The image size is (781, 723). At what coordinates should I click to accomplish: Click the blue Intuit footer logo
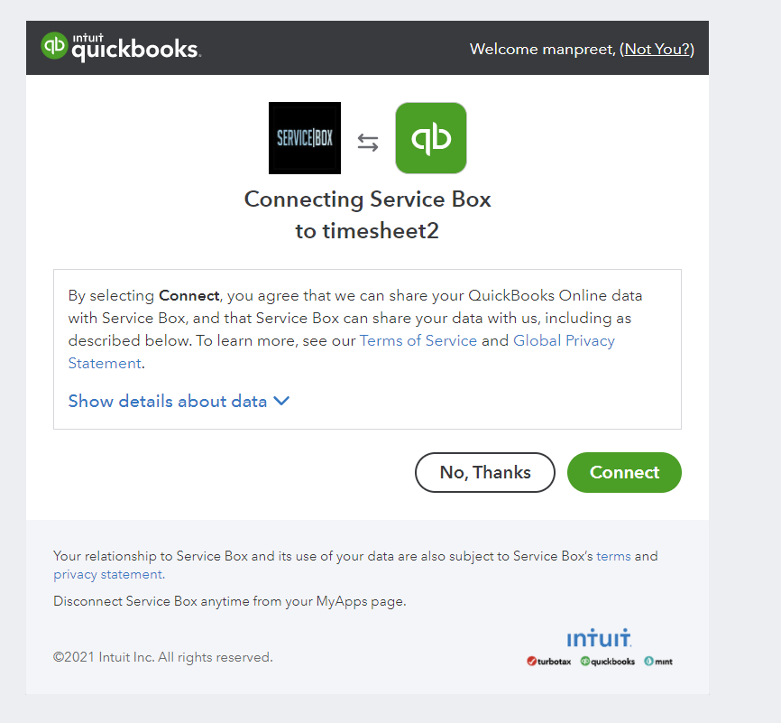(x=599, y=638)
